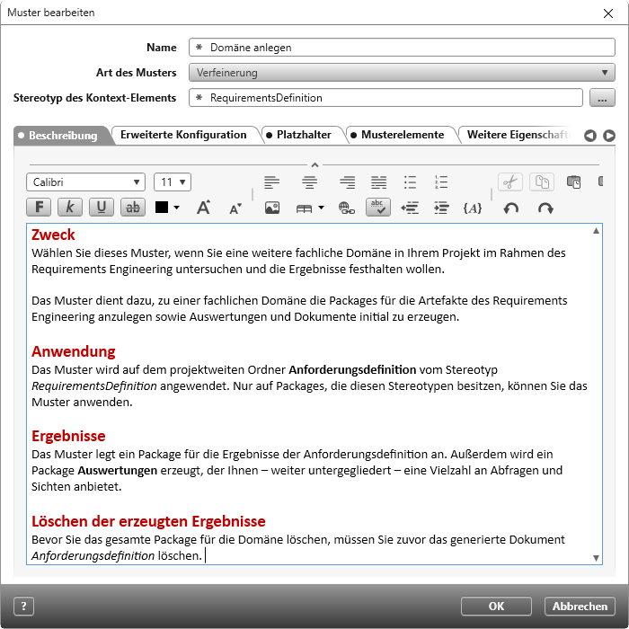Insert a numbered list
Image resolution: width=629 pixels, height=629 pixels.
click(440, 182)
